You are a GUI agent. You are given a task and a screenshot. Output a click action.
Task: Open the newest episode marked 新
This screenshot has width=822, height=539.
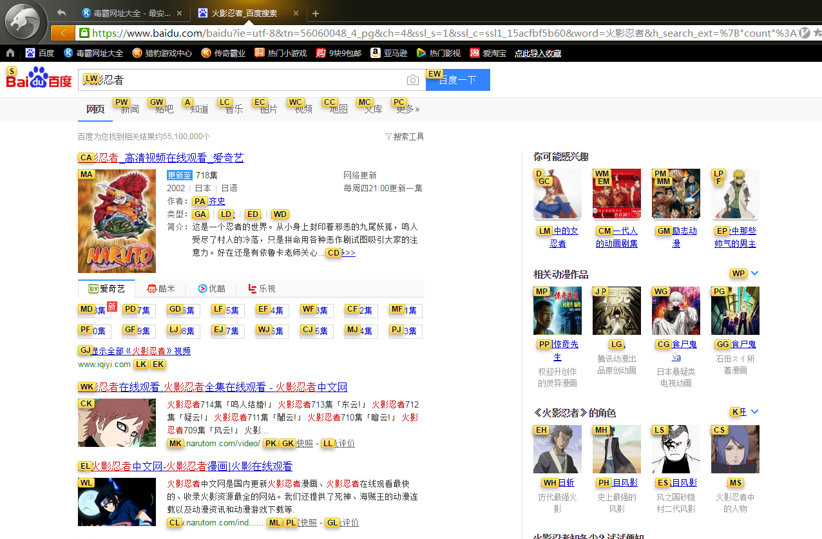(x=95, y=311)
